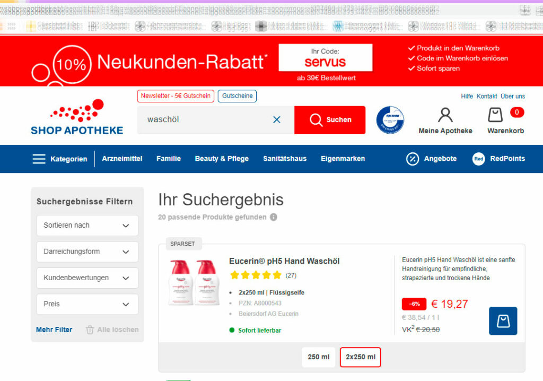The height and width of the screenshot is (381, 543).
Task: Click the Beiersdorf AG Eucerin manufacturer text
Action: (268, 314)
